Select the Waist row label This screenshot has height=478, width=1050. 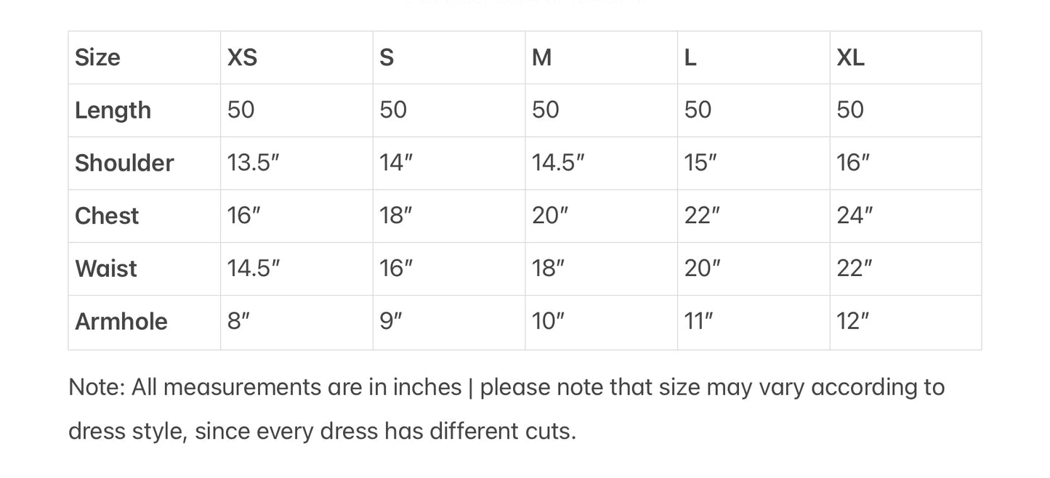pos(106,268)
